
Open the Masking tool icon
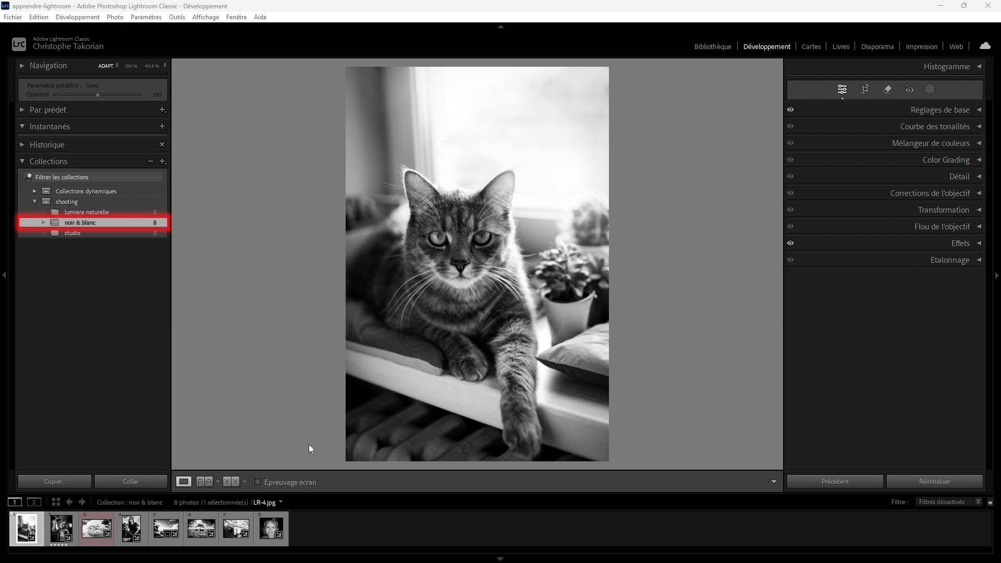pyautogui.click(x=930, y=89)
